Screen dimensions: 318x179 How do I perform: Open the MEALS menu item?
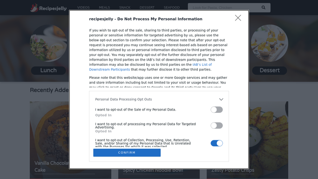[104, 7]
